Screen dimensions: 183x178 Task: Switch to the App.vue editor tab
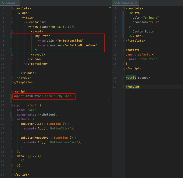pos(10,3)
